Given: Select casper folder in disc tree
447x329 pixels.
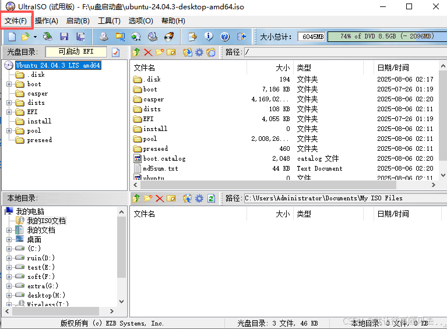Looking at the screenshot, I should click(x=38, y=93).
